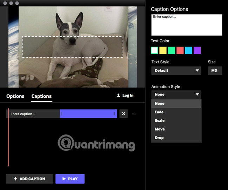This screenshot has width=228, height=190.
Task: Choose Drop animation style
Action: [x=176, y=138]
